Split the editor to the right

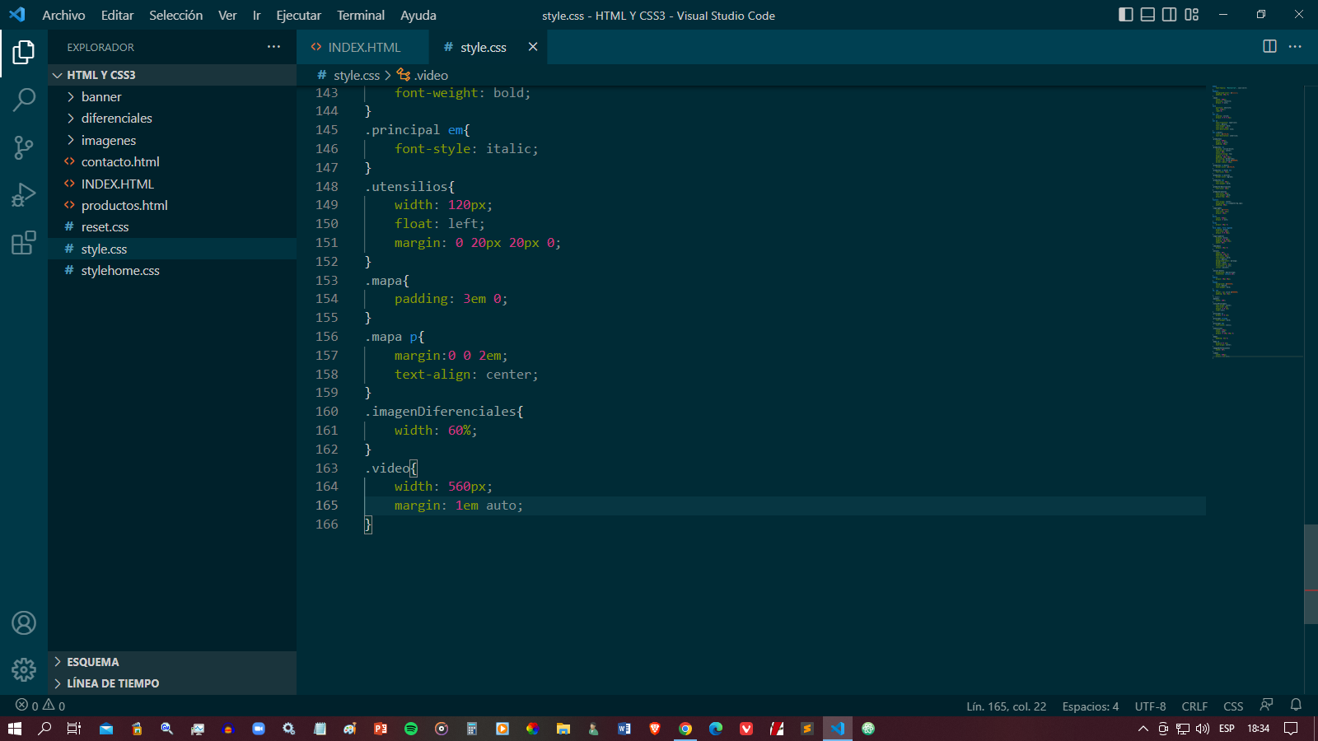click(1269, 46)
